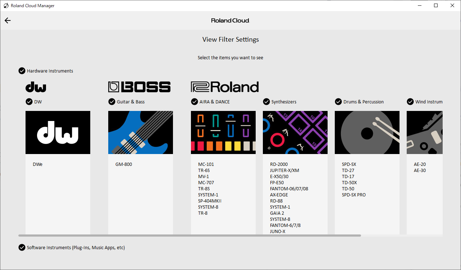Click AX-EDGE in the Synthesizers list
The width and height of the screenshot is (461, 270).
[279, 195]
